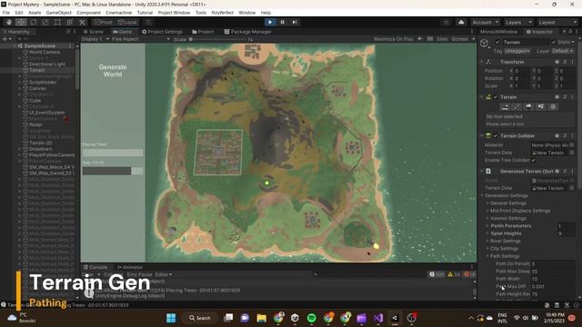Toggle Local handle rotation
This screenshot has width=582, height=327.
[x=127, y=22]
